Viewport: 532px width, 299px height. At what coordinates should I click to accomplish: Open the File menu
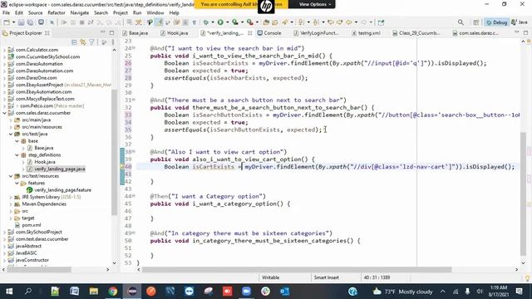pos(6,13)
